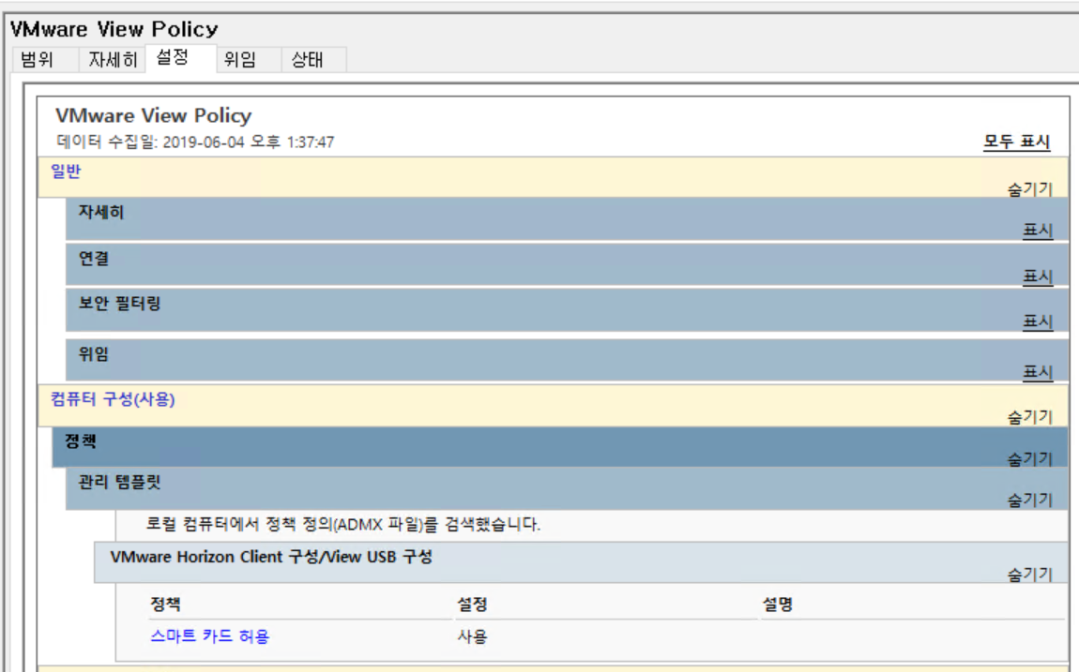Viewport: 1079px width, 672px height.
Task: Select the 데이터 수집일 timestamp text
Action: point(195,142)
